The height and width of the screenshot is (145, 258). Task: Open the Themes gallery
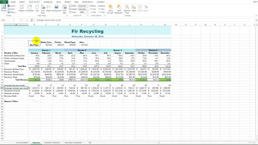pyautogui.click(x=4, y=9)
